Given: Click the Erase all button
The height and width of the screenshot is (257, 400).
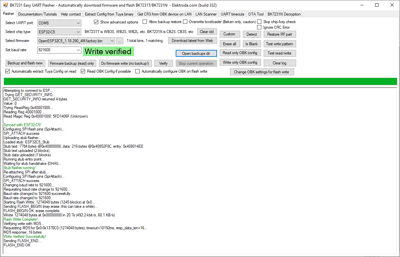Looking at the screenshot, I should point(230,44).
